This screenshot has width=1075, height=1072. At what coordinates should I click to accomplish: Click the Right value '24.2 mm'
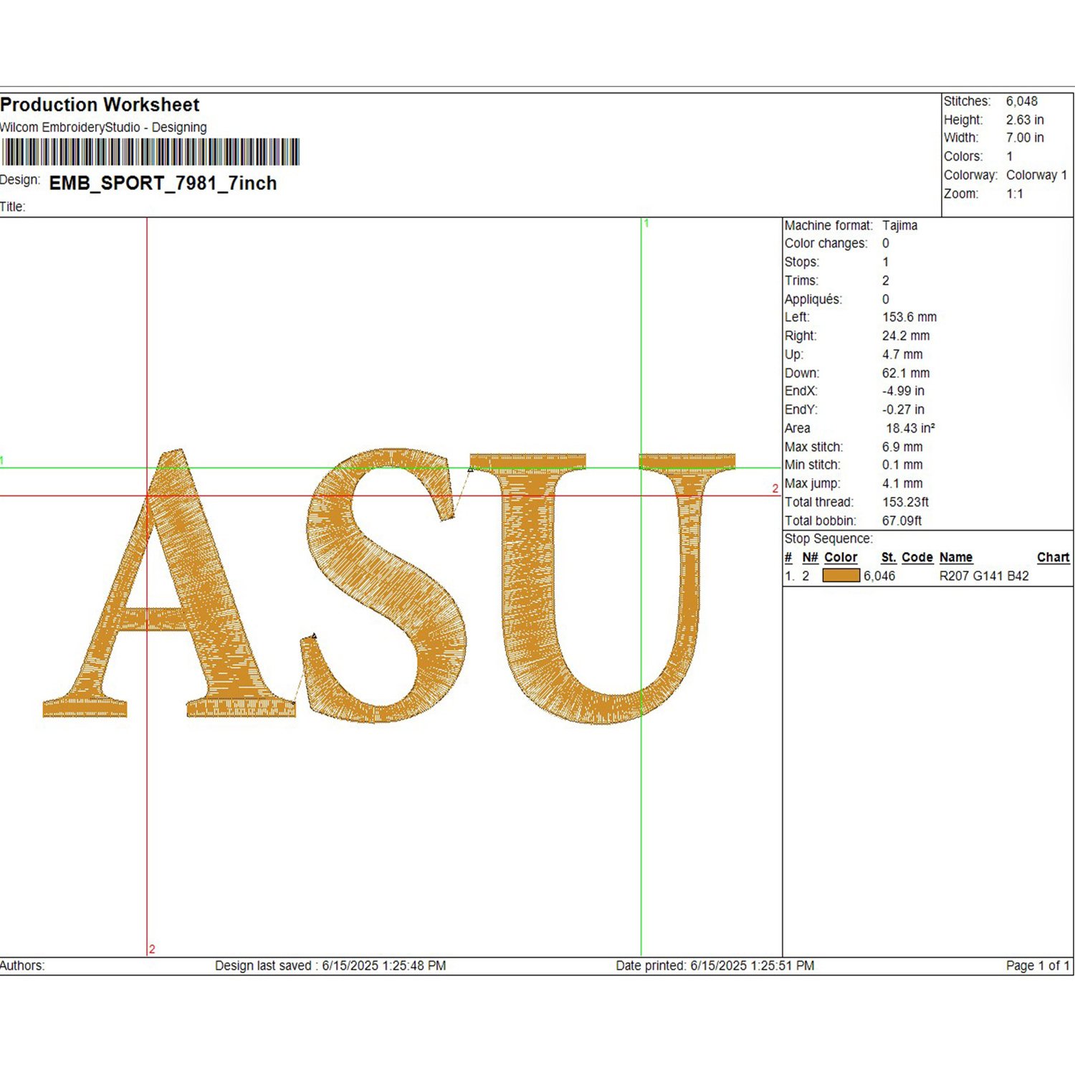pos(906,336)
